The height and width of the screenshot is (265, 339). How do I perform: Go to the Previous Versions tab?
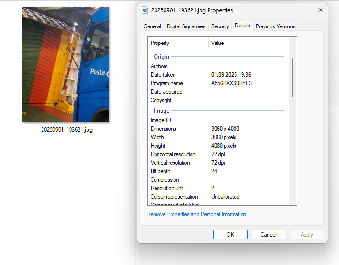(275, 26)
